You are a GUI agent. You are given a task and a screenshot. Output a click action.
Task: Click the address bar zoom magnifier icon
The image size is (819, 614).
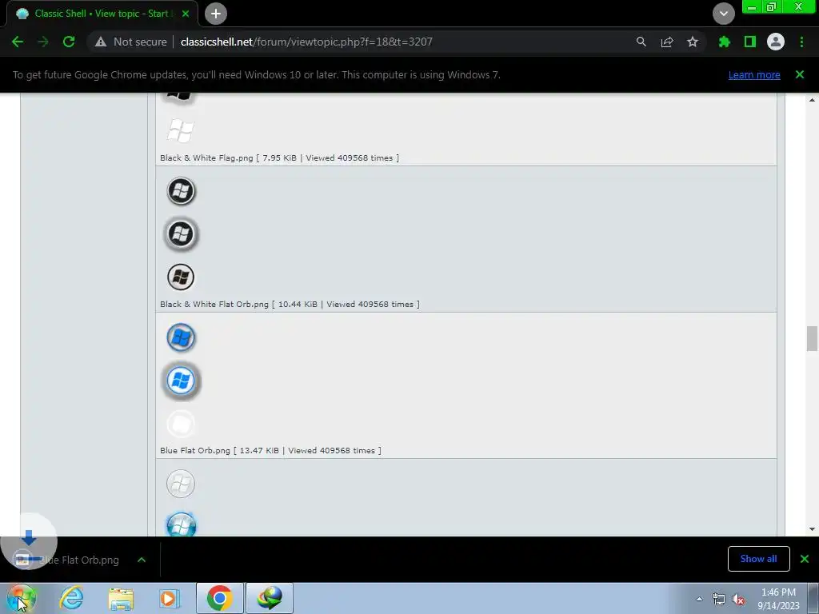click(641, 42)
